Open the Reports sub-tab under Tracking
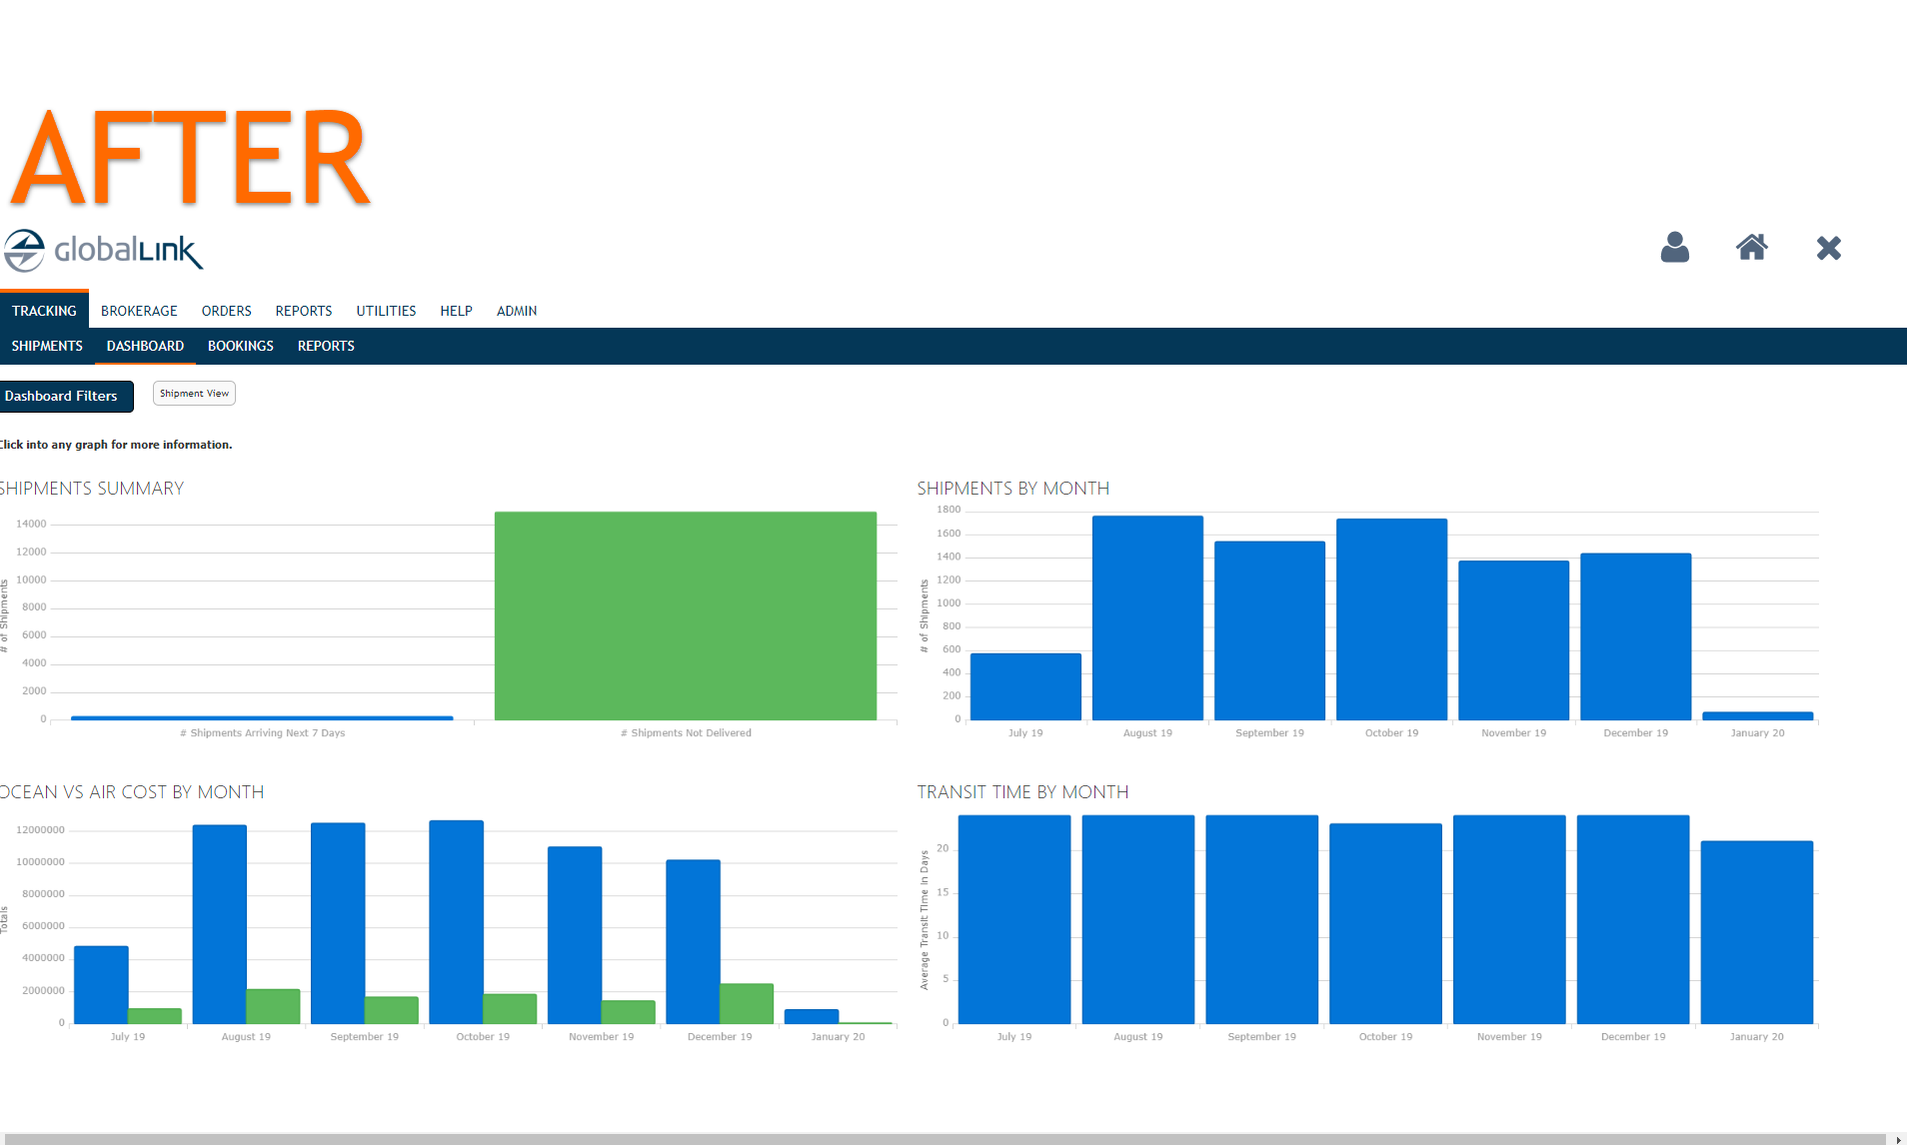1907x1145 pixels. tap(326, 346)
